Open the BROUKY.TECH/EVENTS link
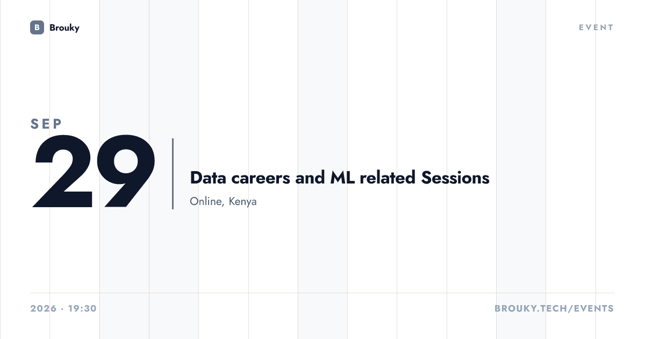The image size is (645, 339). pos(554,309)
